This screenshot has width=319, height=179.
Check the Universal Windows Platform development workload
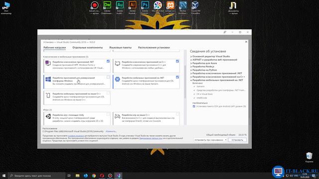coord(108,77)
